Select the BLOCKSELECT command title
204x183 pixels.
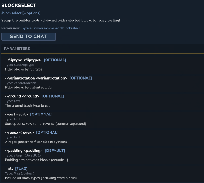click(19, 6)
